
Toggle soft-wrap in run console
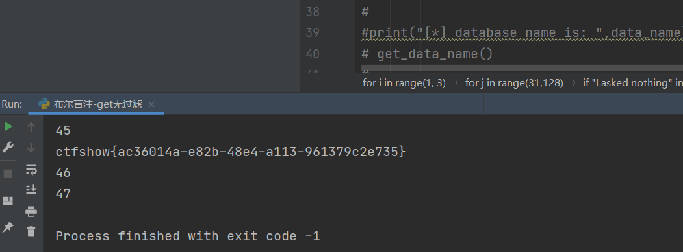(x=31, y=169)
